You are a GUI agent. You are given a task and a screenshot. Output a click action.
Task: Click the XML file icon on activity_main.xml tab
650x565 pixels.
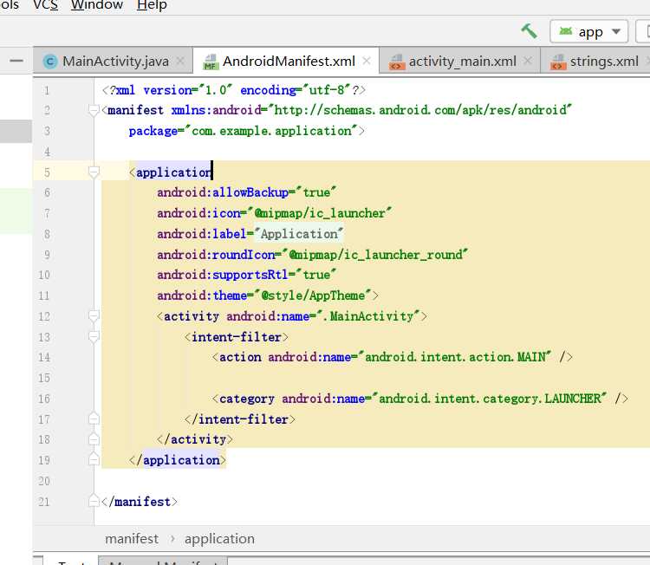(x=397, y=62)
